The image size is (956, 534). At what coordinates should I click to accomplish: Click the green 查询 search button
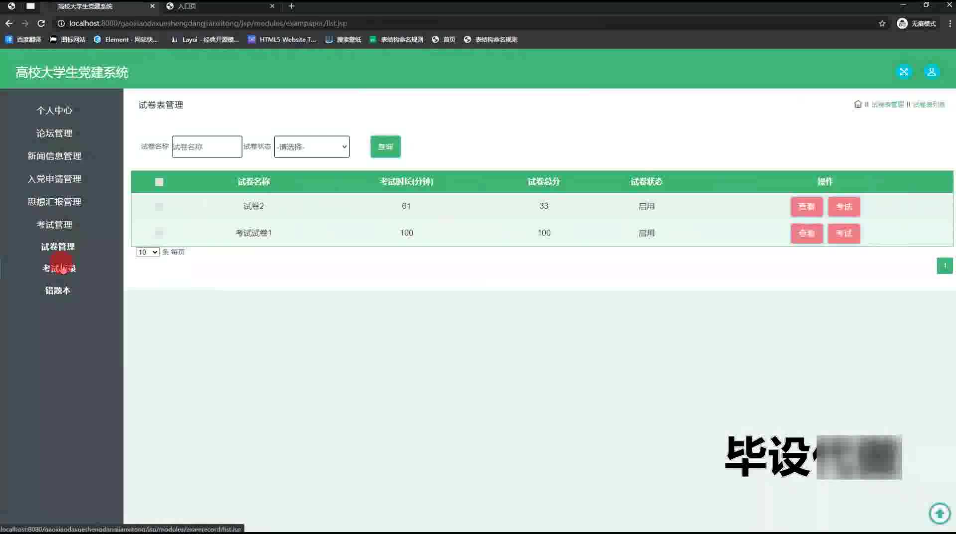pos(385,146)
